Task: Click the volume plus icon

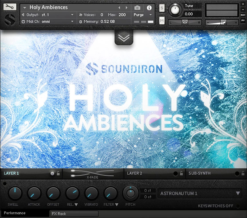Action: pos(236,23)
